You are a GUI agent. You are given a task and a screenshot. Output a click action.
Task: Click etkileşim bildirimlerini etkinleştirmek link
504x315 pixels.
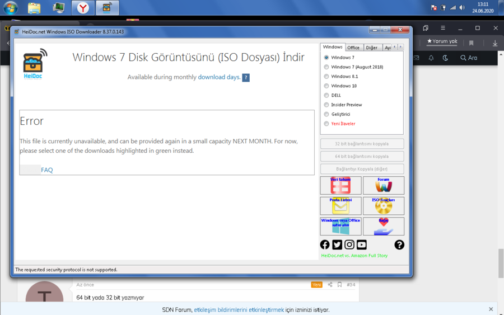(239, 310)
